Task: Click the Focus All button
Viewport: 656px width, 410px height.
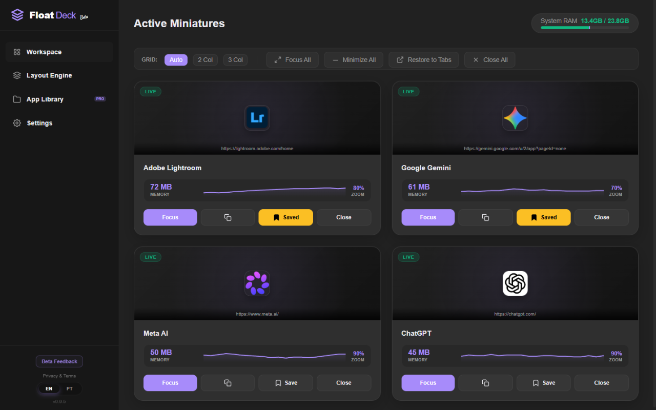Action: pos(293,60)
